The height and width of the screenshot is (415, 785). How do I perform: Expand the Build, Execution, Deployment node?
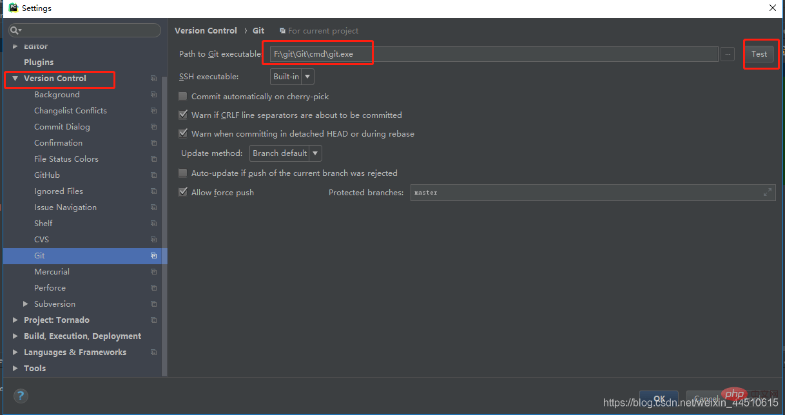tap(15, 336)
